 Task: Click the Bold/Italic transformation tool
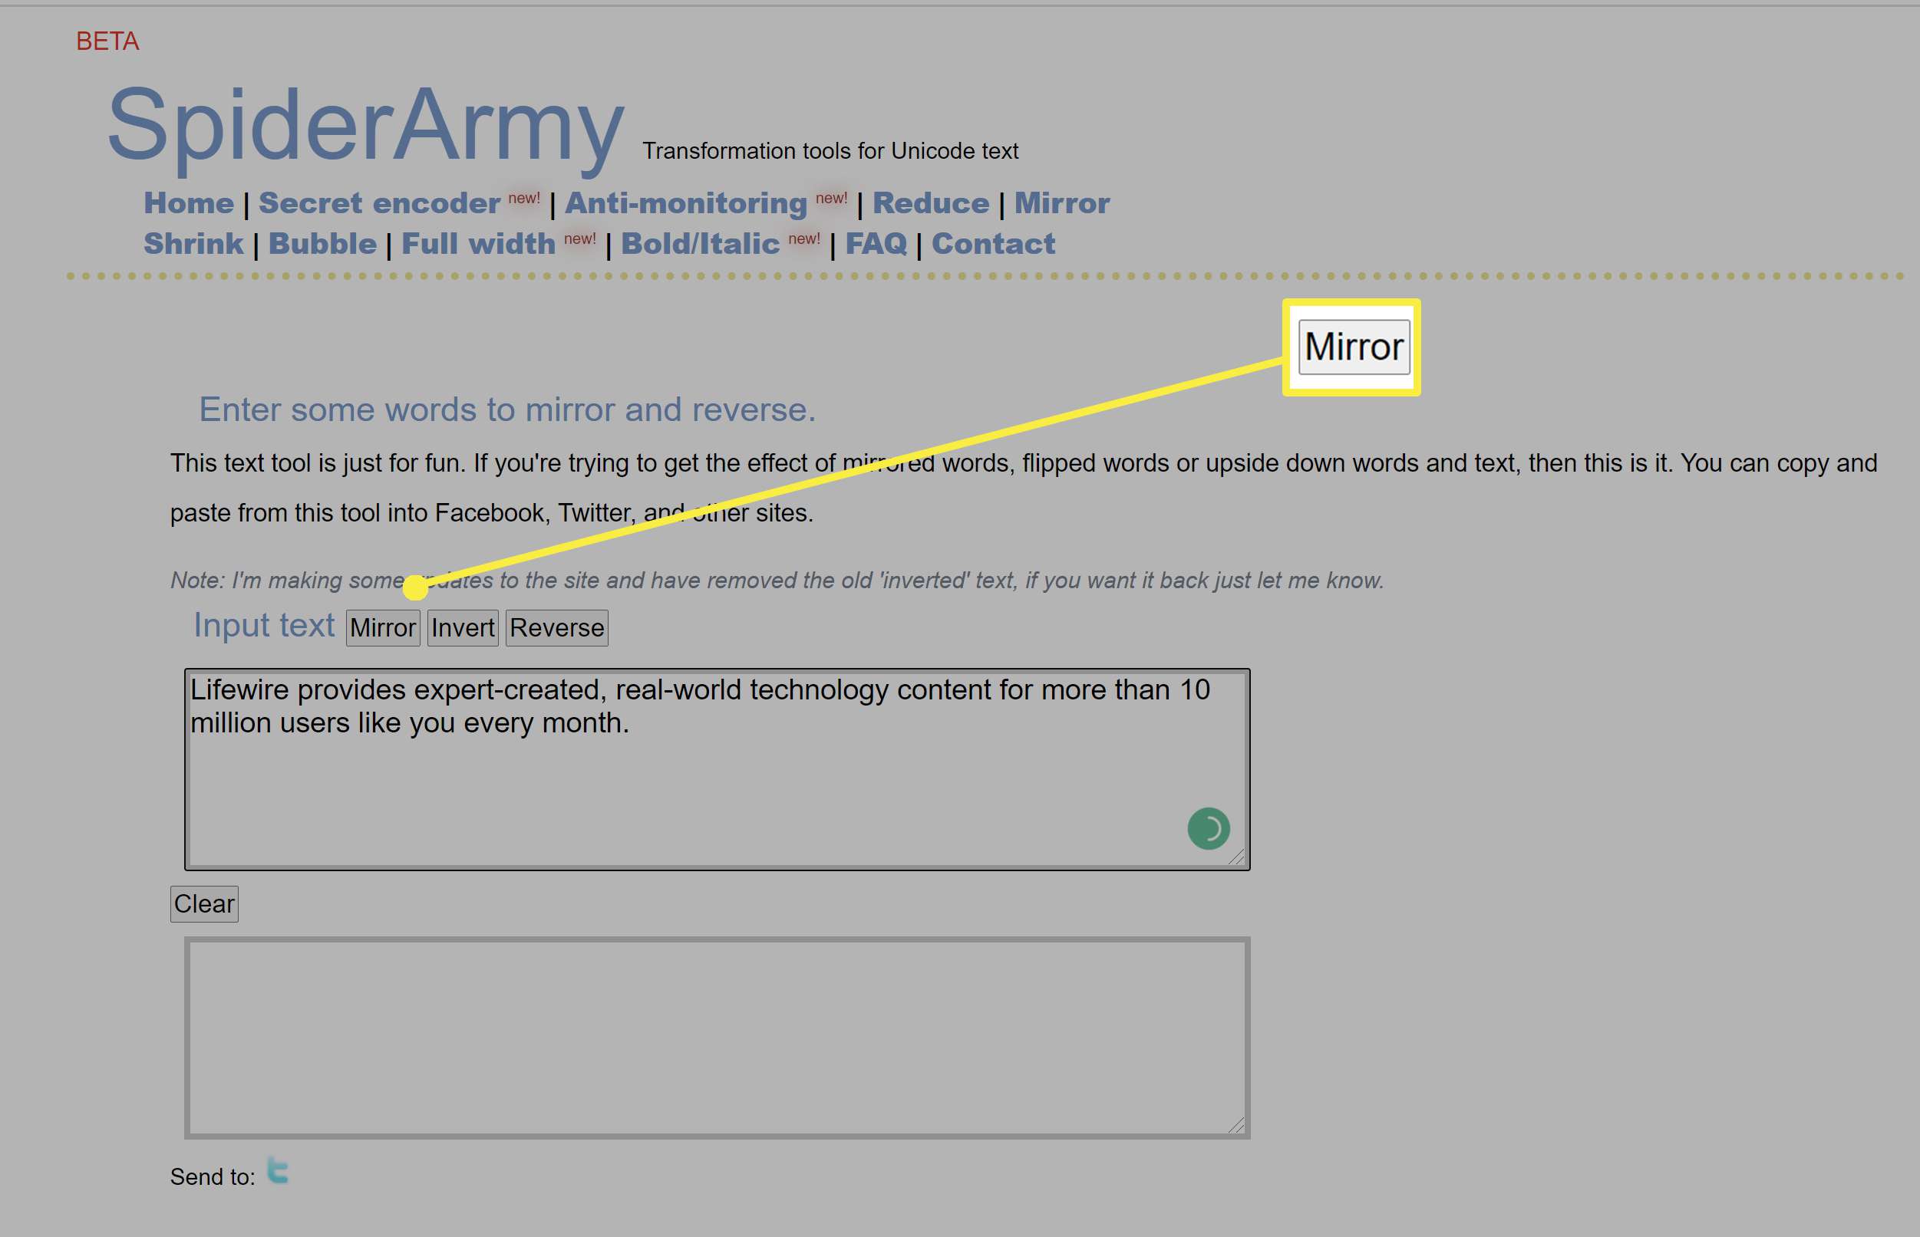(x=700, y=243)
